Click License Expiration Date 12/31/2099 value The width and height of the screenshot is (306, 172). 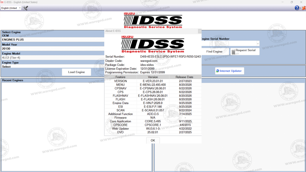click(x=148, y=69)
